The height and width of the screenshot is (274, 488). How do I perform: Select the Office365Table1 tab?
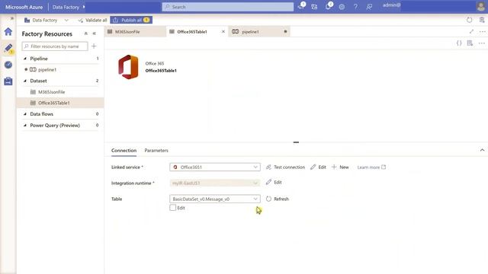click(x=197, y=32)
